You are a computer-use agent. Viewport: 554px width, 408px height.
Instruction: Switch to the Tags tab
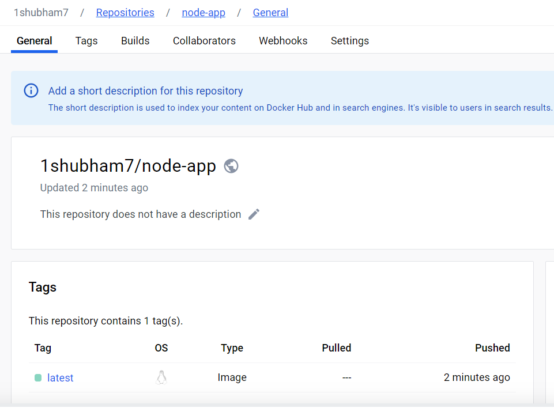coord(86,41)
